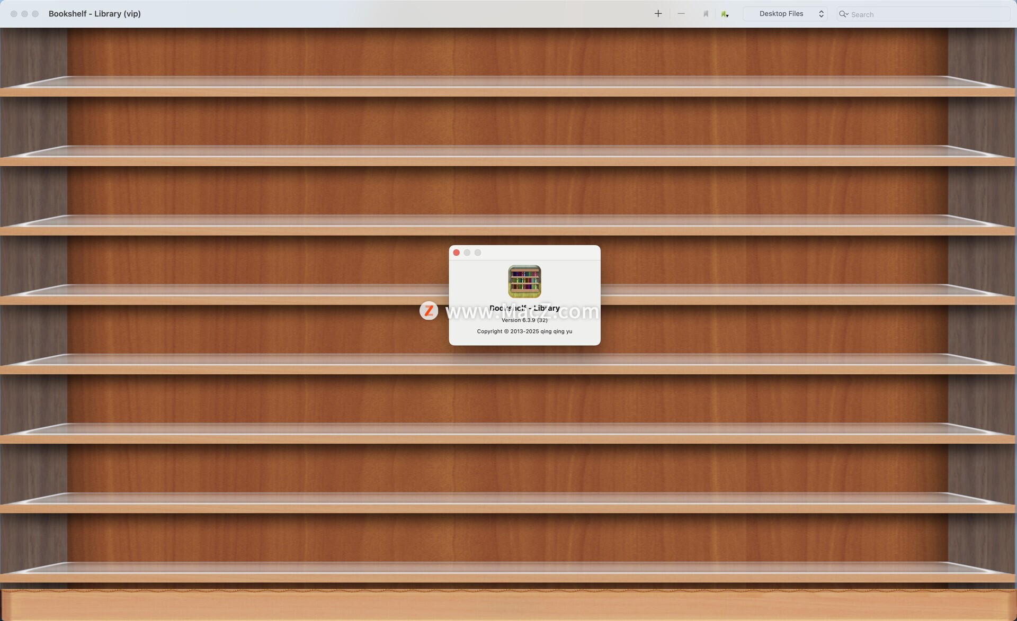Focus the Search text field
Screen dimensions: 1017x621
click(923, 14)
